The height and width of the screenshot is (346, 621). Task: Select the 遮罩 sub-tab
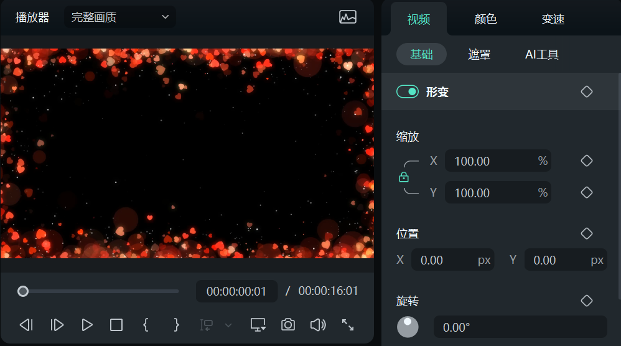point(479,54)
